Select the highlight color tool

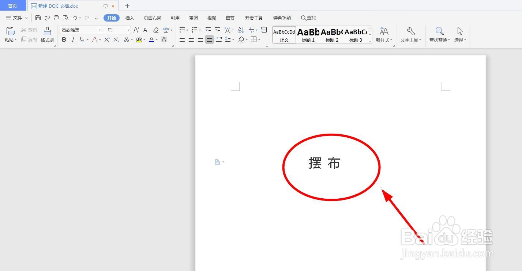(x=139, y=39)
